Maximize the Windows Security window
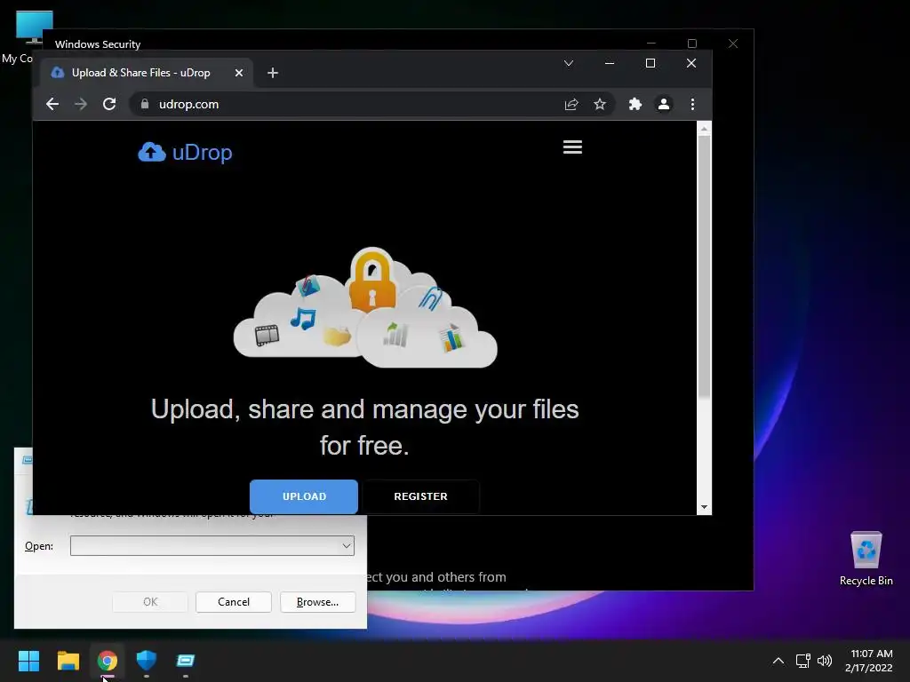Screen dimensions: 910x682 point(691,44)
